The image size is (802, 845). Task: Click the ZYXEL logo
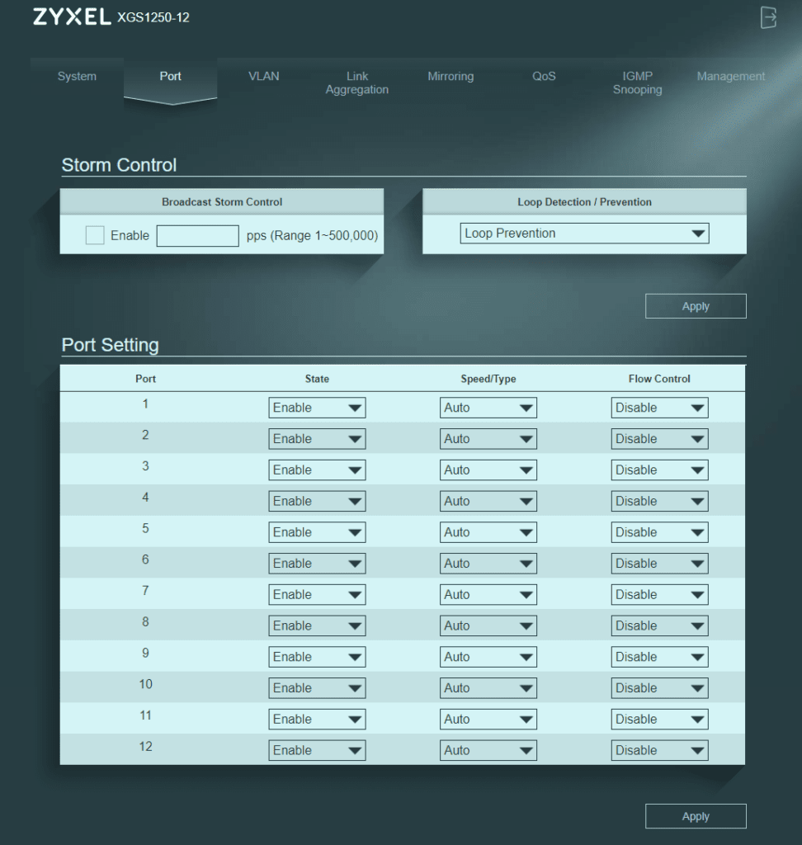pyautogui.click(x=72, y=17)
